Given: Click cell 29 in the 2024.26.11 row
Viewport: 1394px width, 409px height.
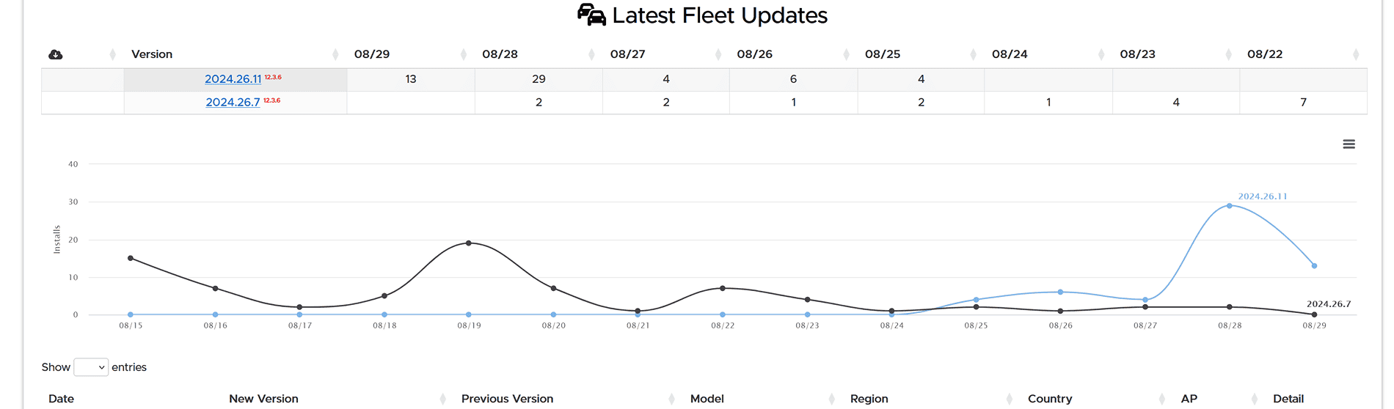Looking at the screenshot, I should point(539,79).
